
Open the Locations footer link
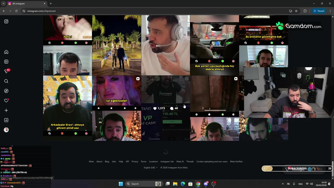point(153,161)
